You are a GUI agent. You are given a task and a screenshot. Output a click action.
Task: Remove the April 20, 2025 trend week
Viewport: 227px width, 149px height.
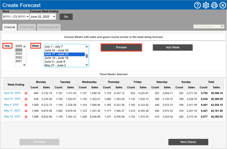(26, 93)
